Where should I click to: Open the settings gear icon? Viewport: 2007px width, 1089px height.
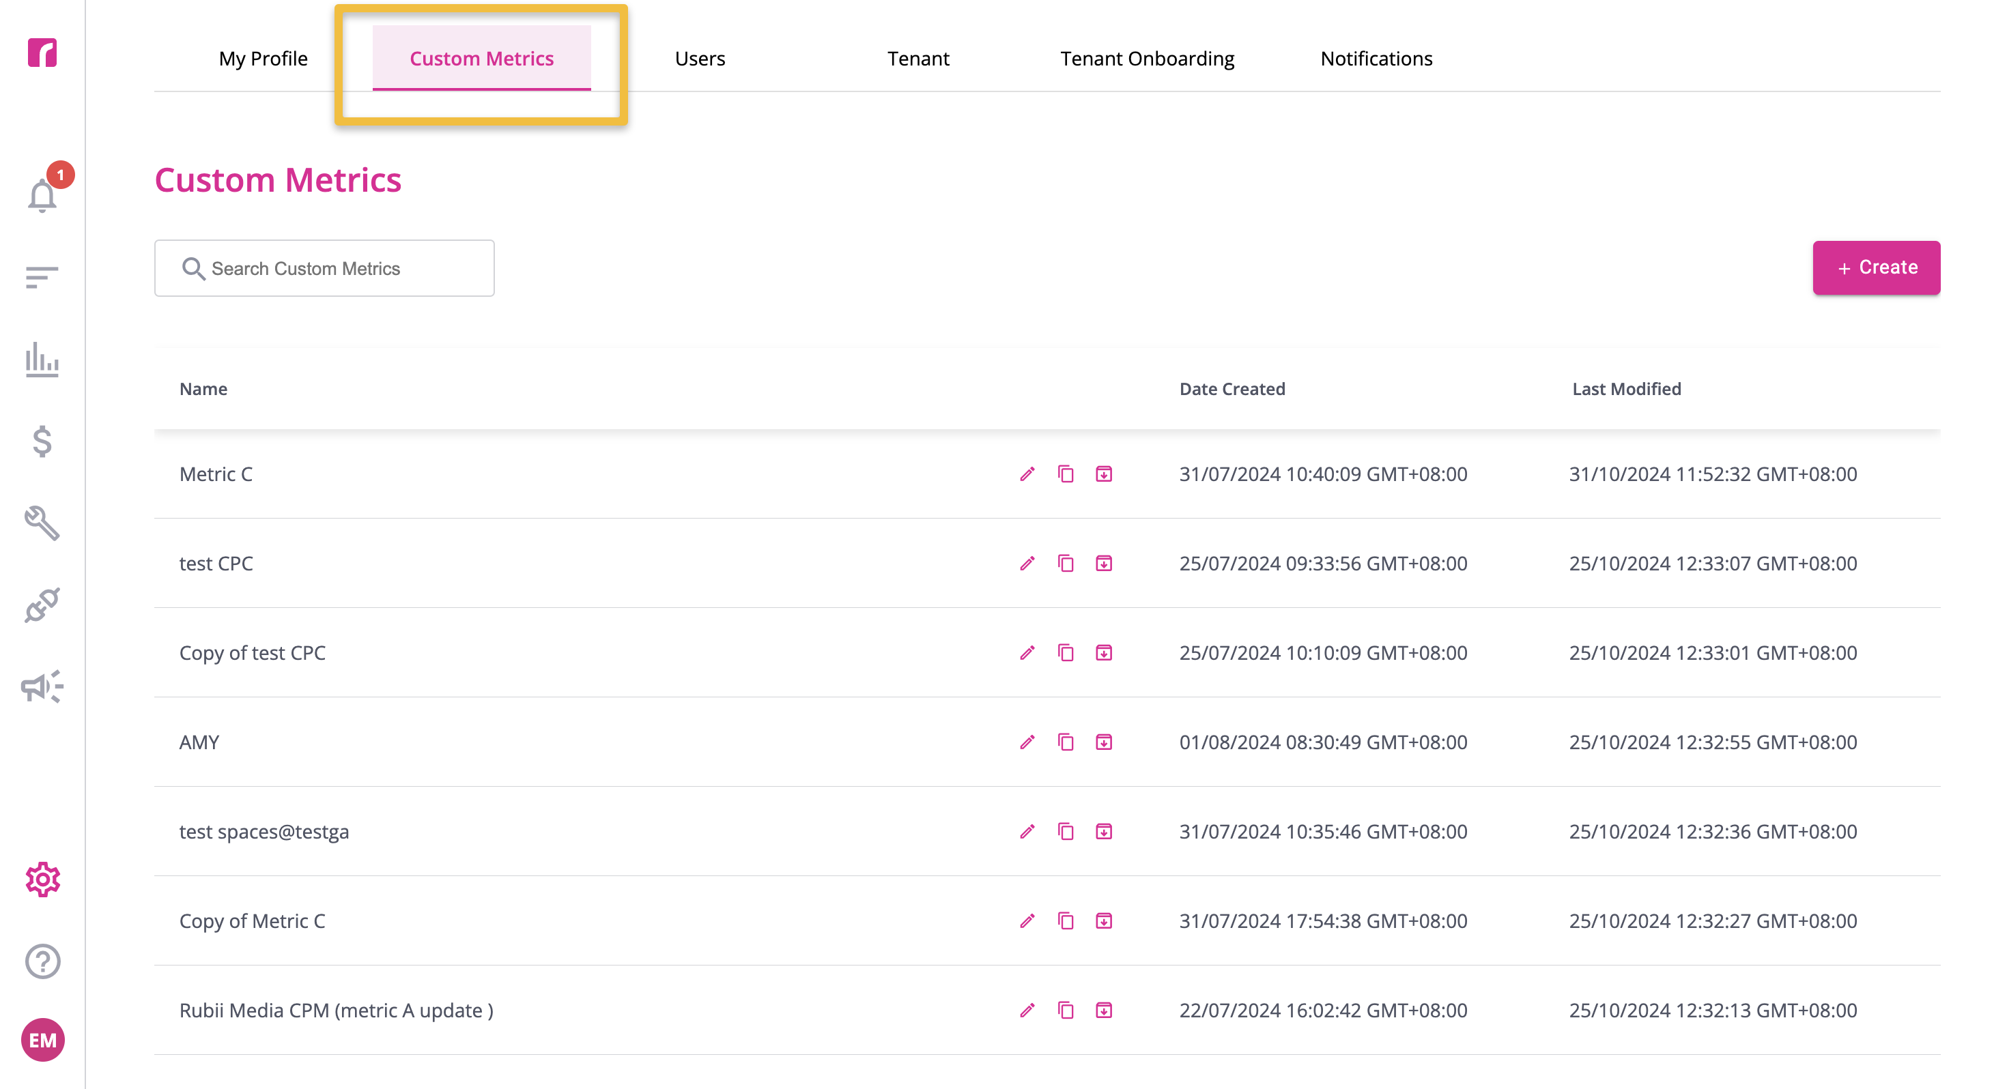pyautogui.click(x=42, y=880)
